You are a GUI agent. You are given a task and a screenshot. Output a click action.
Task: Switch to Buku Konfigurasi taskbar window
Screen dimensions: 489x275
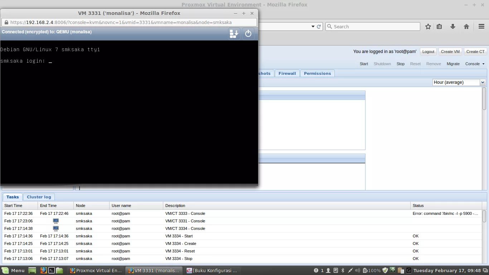(x=212, y=270)
